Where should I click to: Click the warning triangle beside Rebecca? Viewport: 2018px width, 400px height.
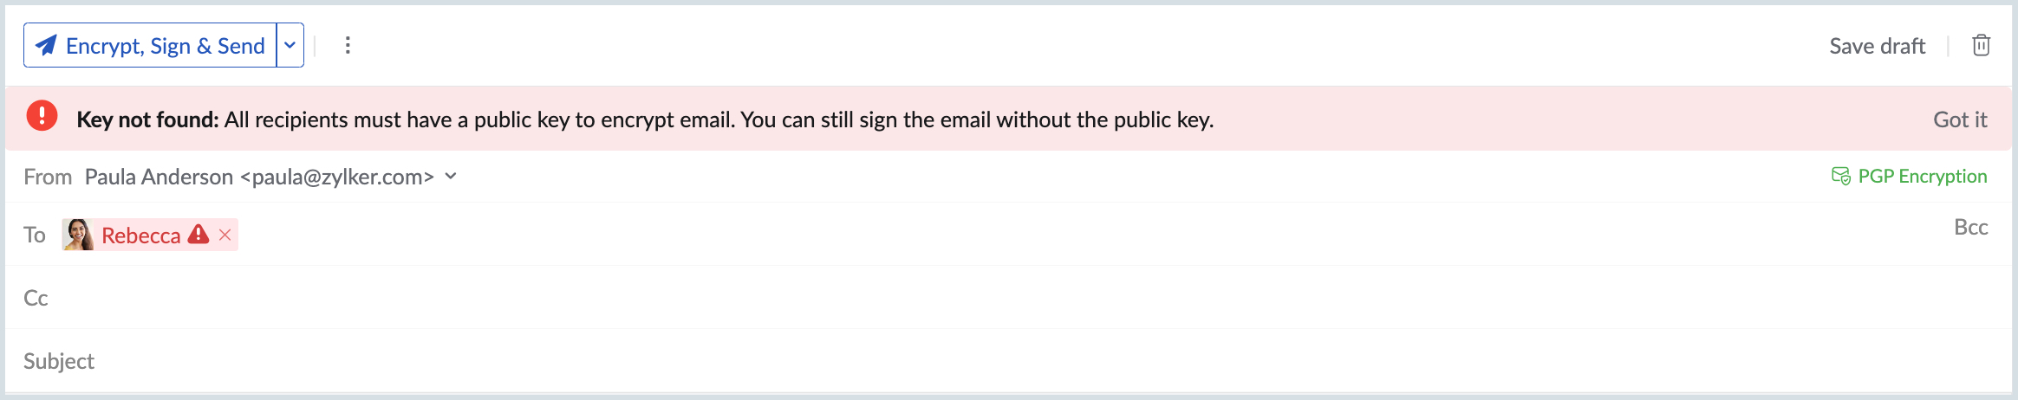[x=199, y=234]
